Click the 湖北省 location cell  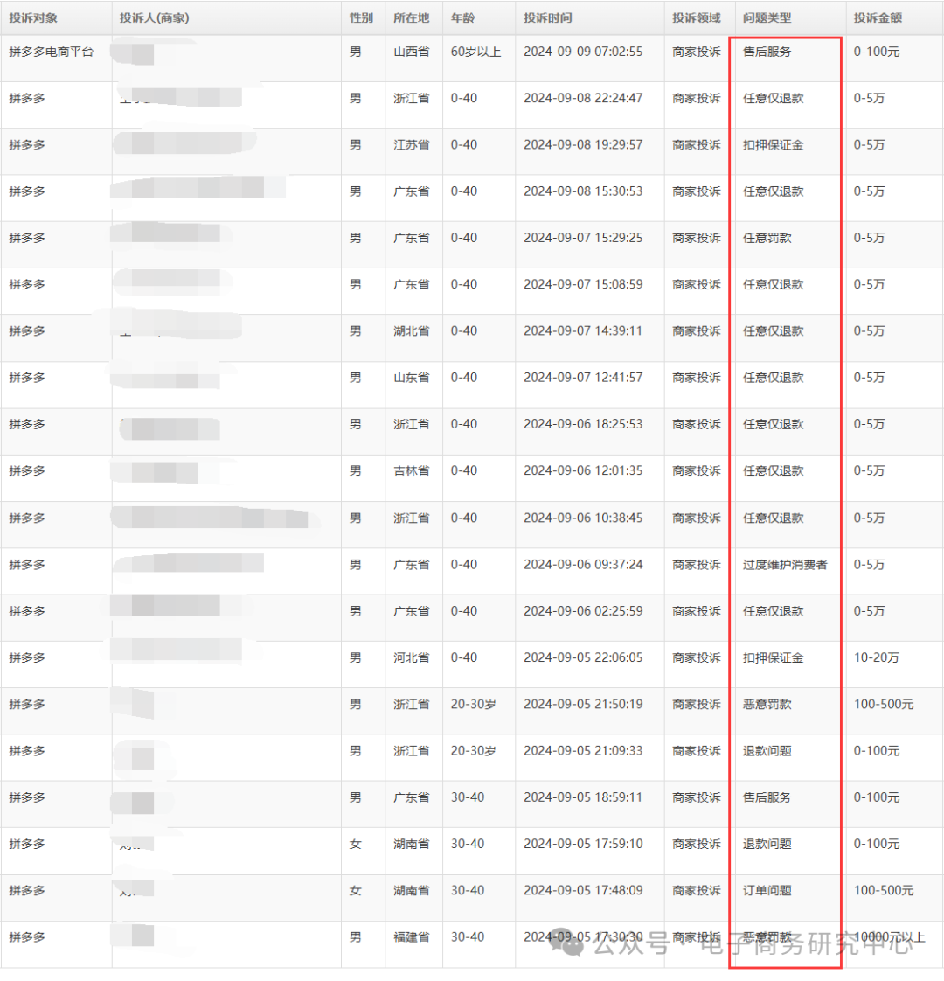[x=411, y=331]
